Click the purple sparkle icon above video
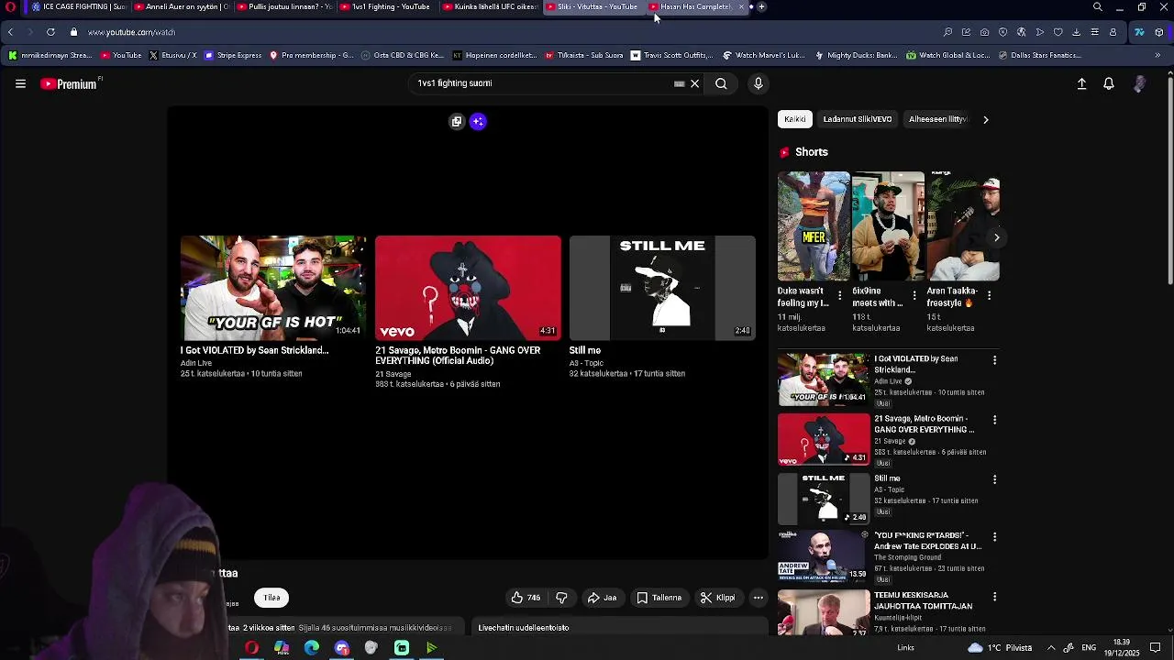 (478, 121)
